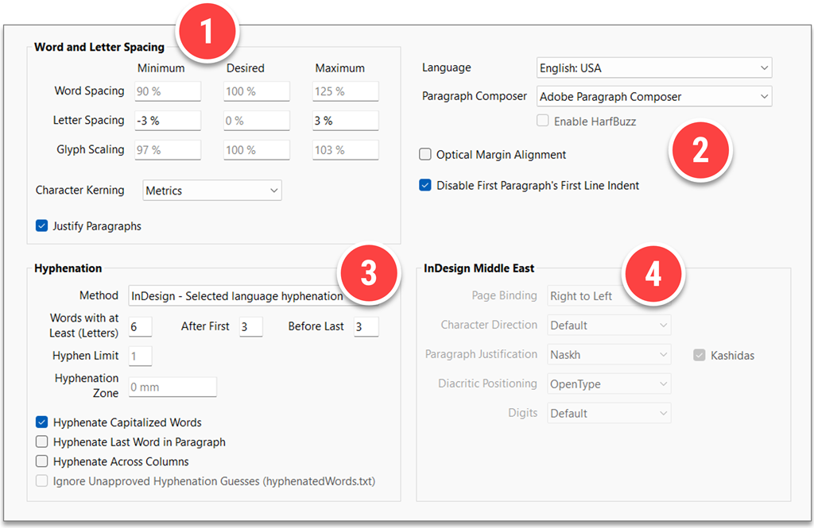Toggle Disable First Paragraph's First Line Indent

(425, 185)
